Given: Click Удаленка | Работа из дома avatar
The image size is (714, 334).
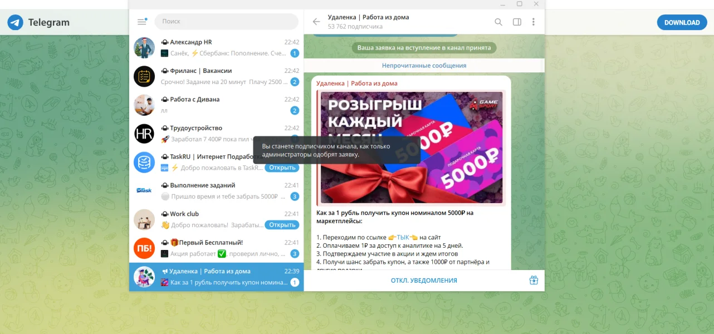Looking at the screenshot, I should pos(144,277).
